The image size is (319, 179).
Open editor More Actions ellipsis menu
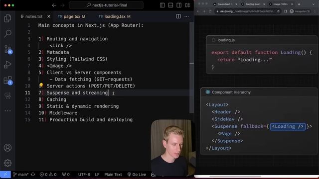[186, 16]
